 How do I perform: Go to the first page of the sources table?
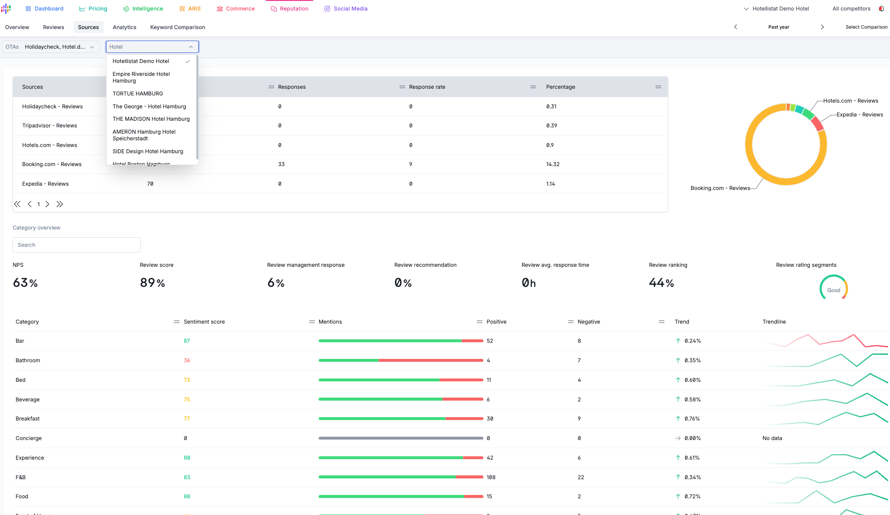pyautogui.click(x=17, y=204)
